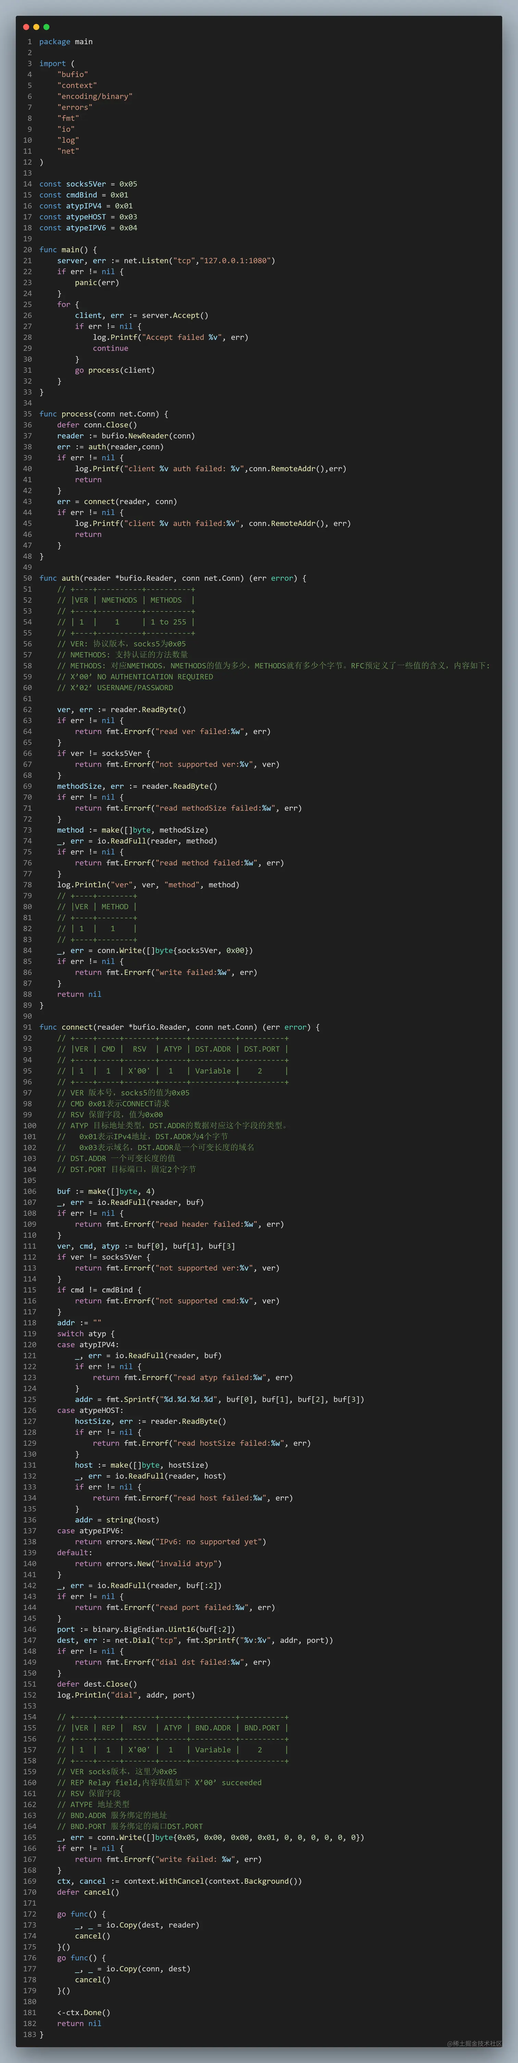Click the "<-ctx.Done()" statement
Screen dimensions: 518x2063
pyautogui.click(x=83, y=2013)
